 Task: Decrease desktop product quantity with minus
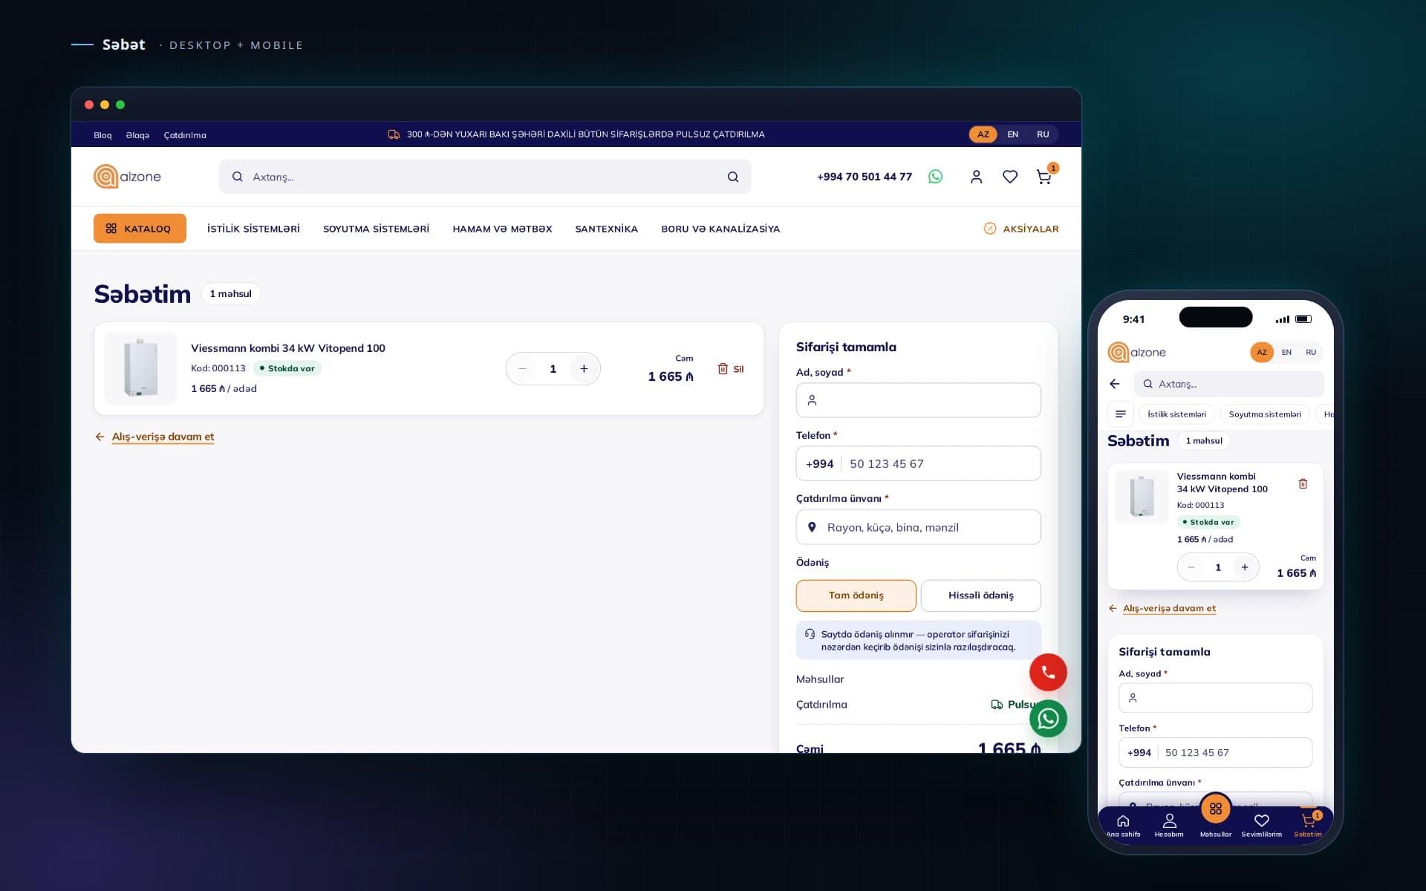[522, 369]
